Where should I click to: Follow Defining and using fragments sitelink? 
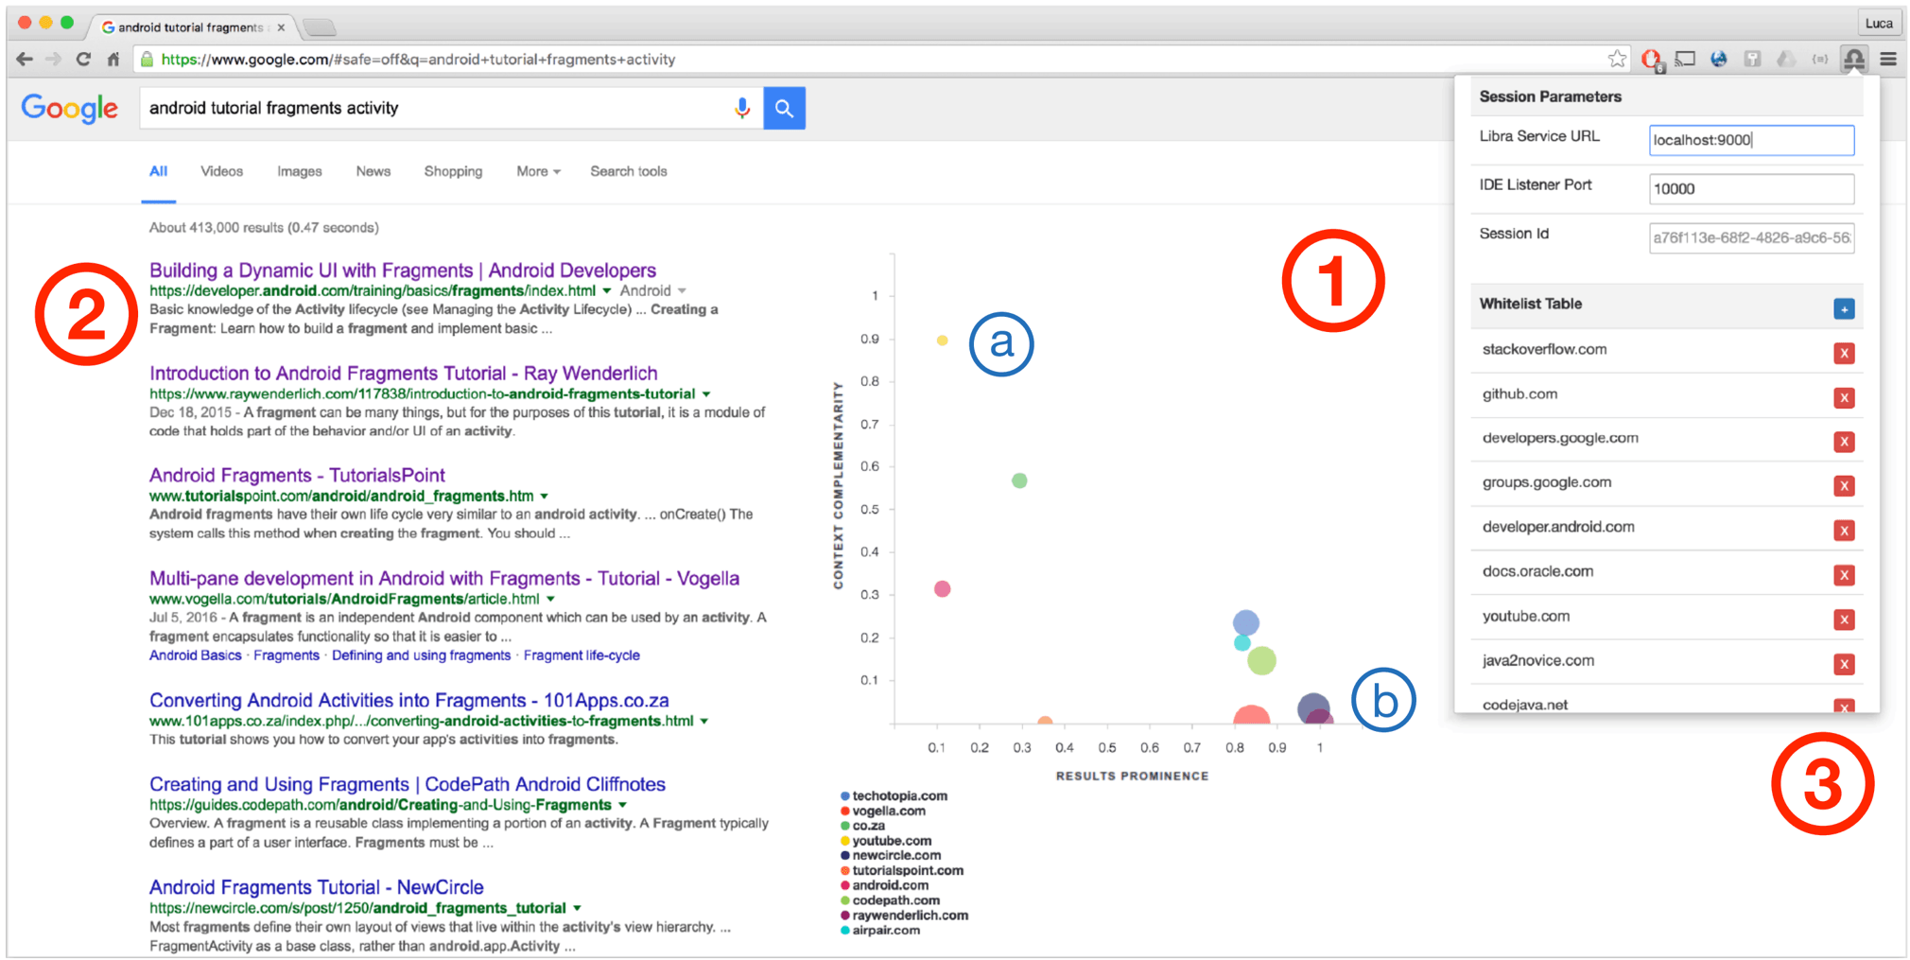421,655
